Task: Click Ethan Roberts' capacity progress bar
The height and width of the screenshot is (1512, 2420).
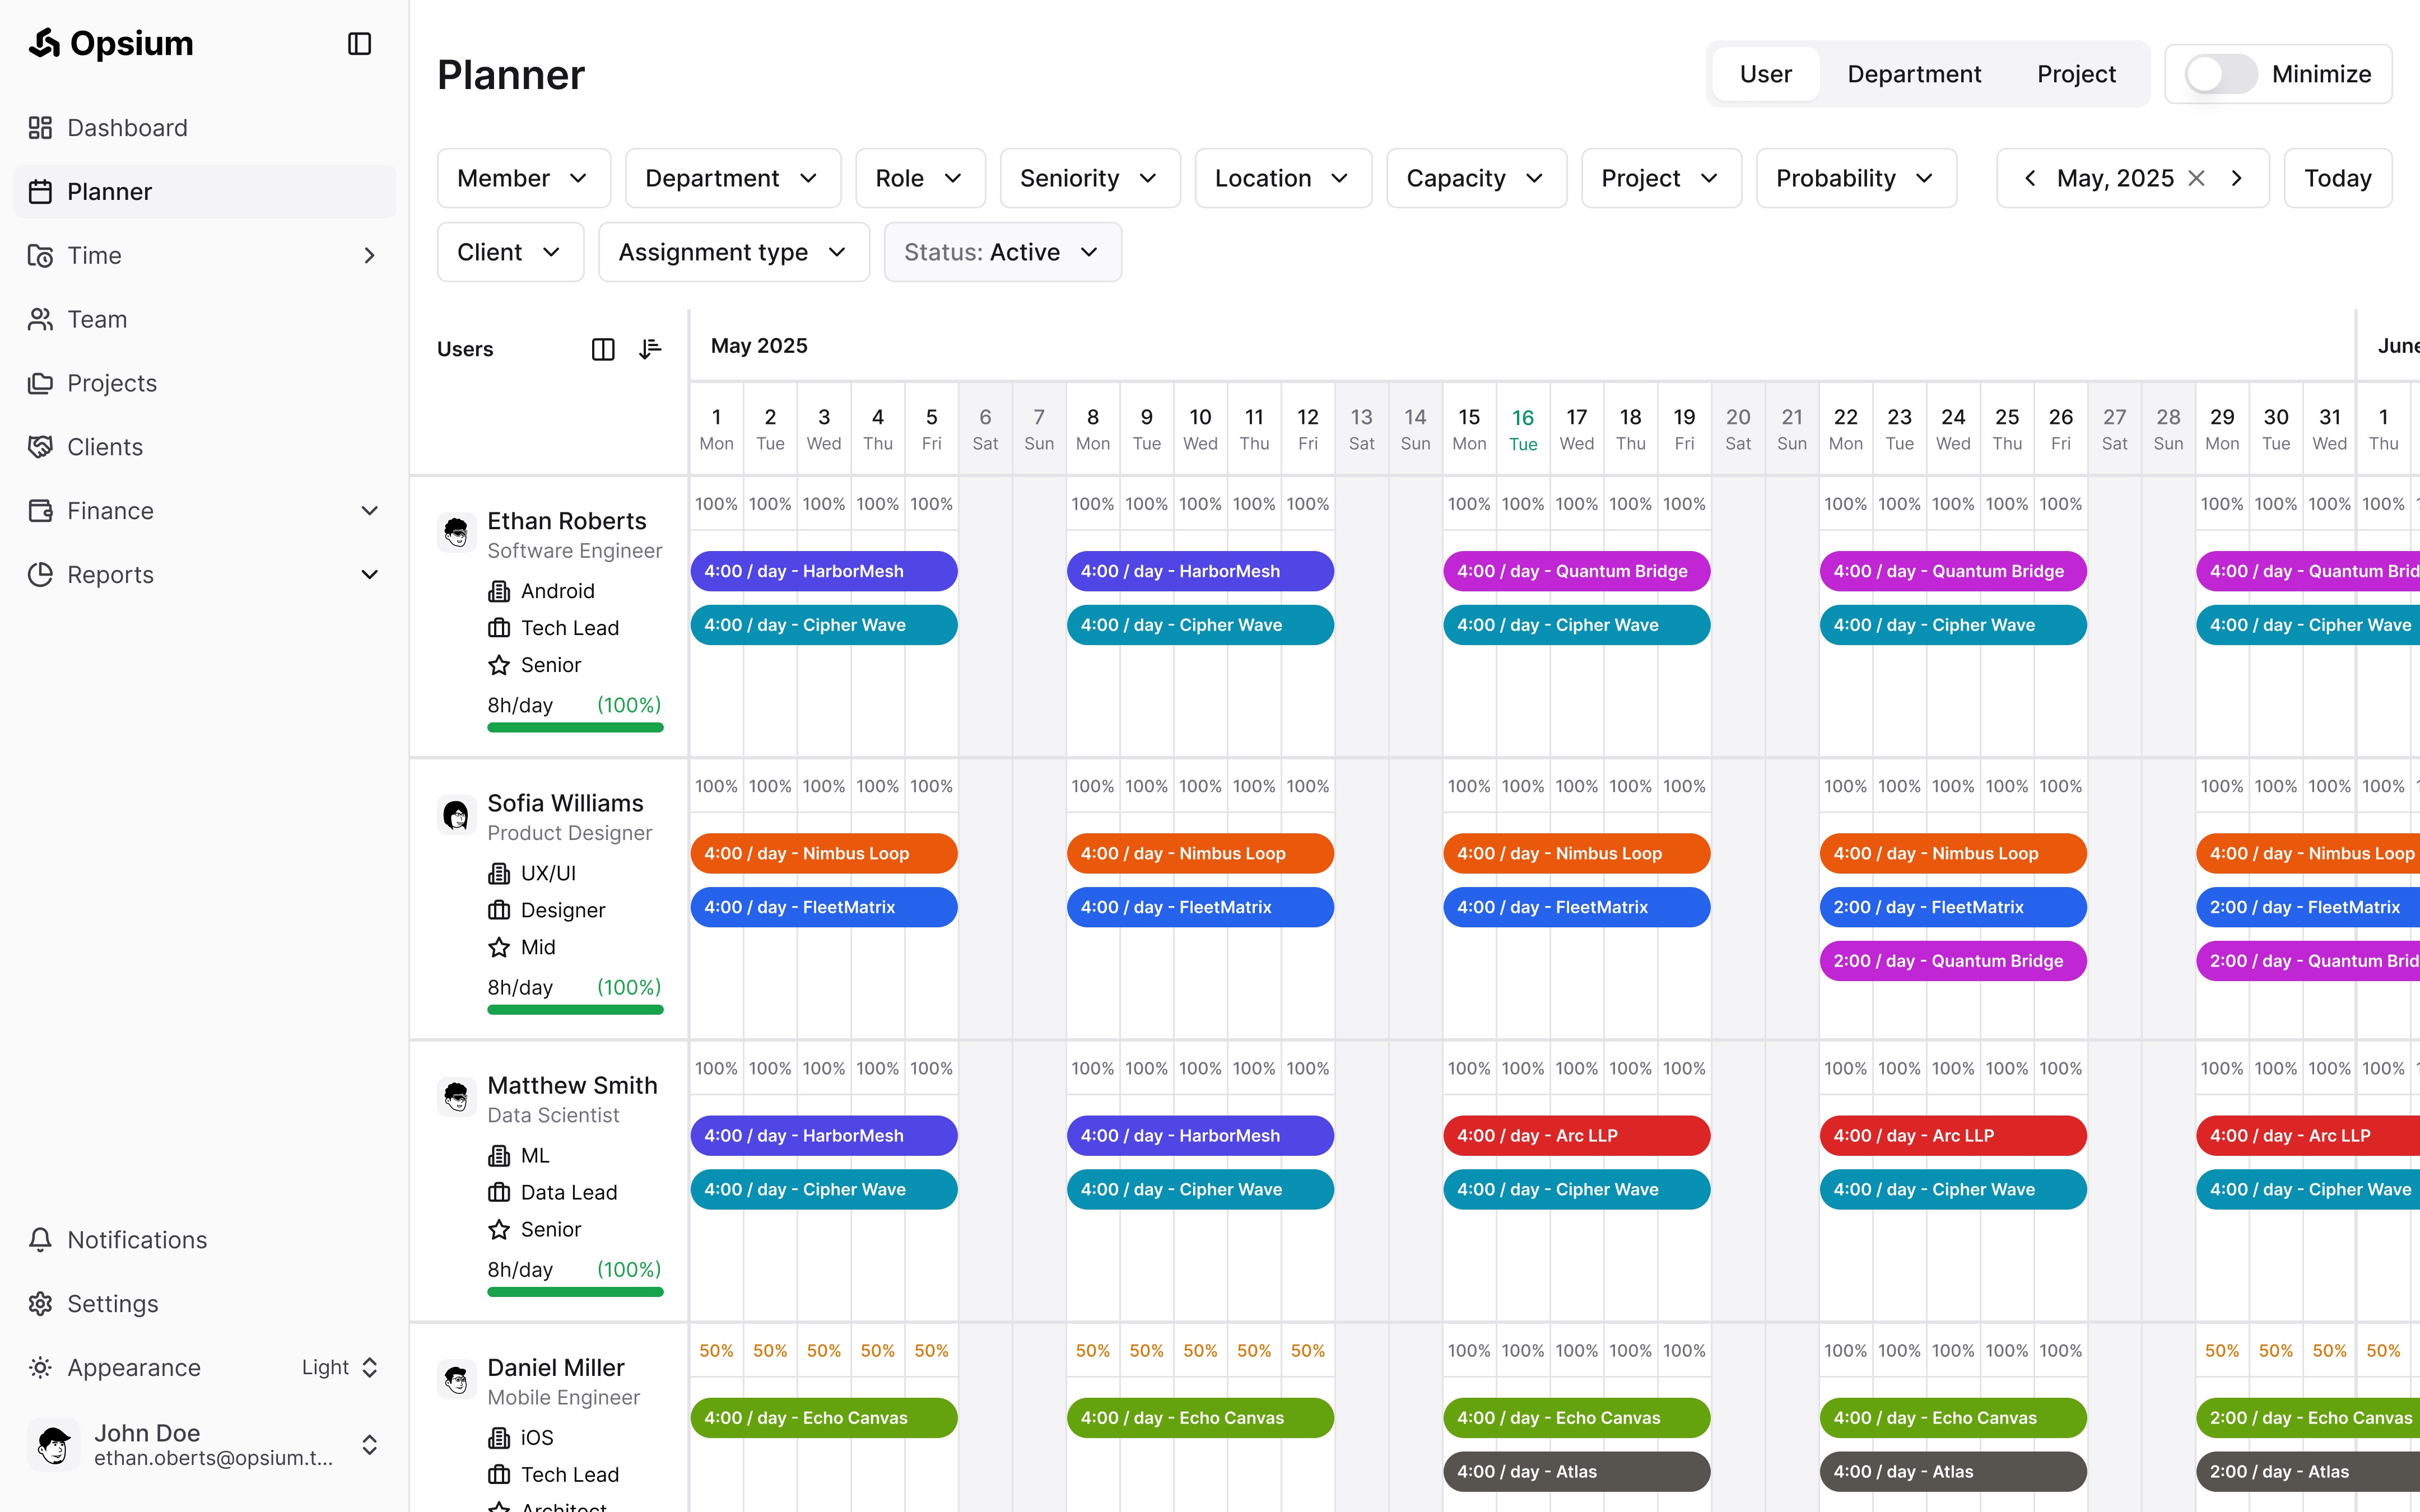Action: click(x=575, y=727)
